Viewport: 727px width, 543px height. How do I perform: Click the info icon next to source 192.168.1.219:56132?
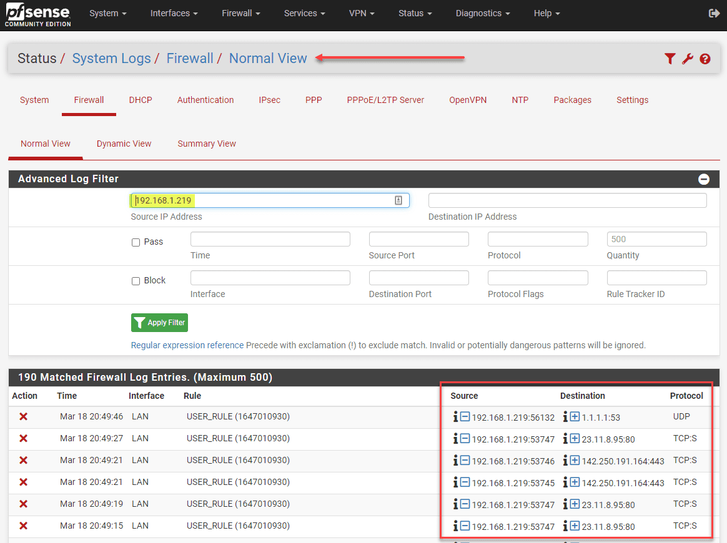[x=455, y=416]
